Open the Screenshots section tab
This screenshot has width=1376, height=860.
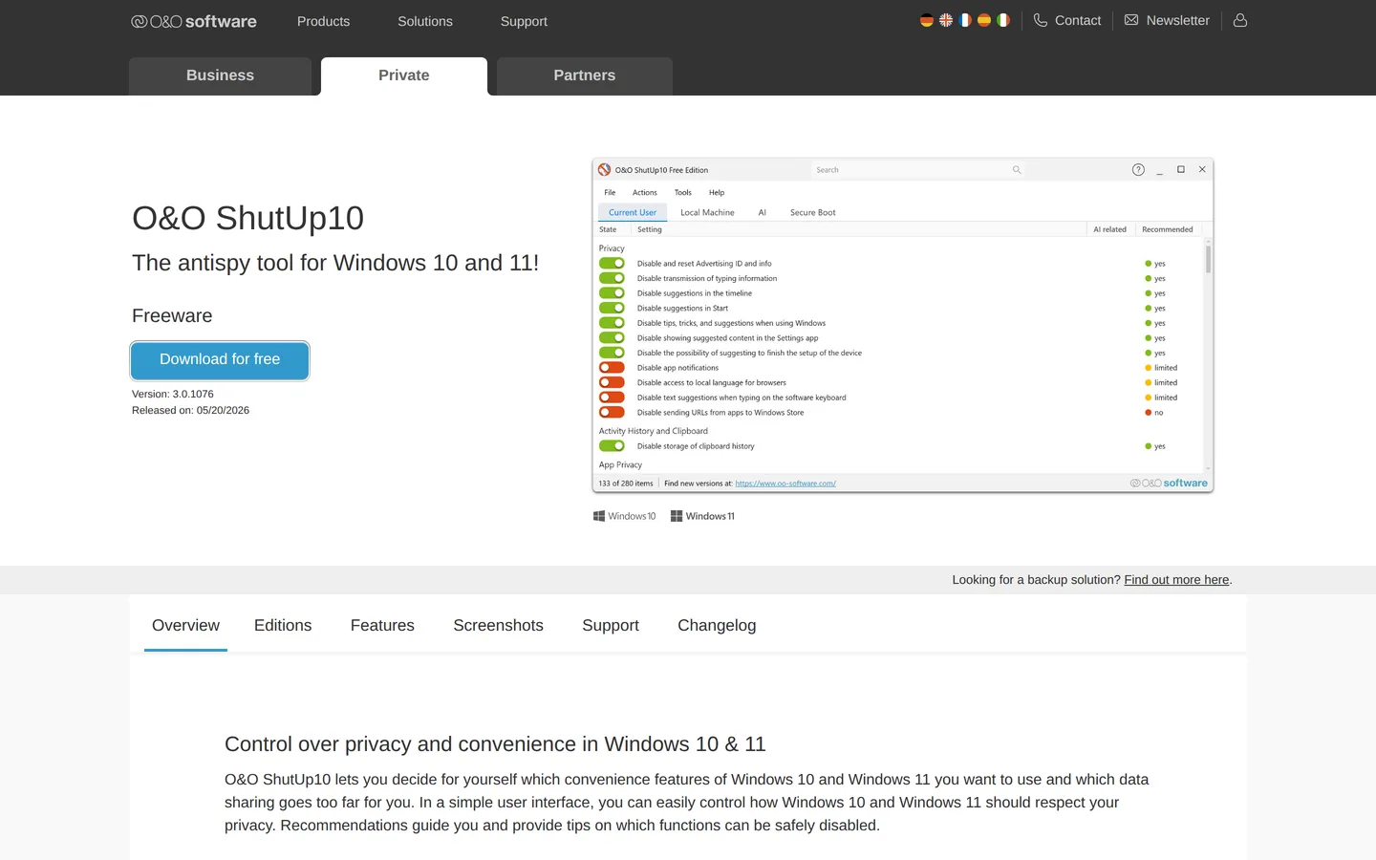[x=498, y=626]
